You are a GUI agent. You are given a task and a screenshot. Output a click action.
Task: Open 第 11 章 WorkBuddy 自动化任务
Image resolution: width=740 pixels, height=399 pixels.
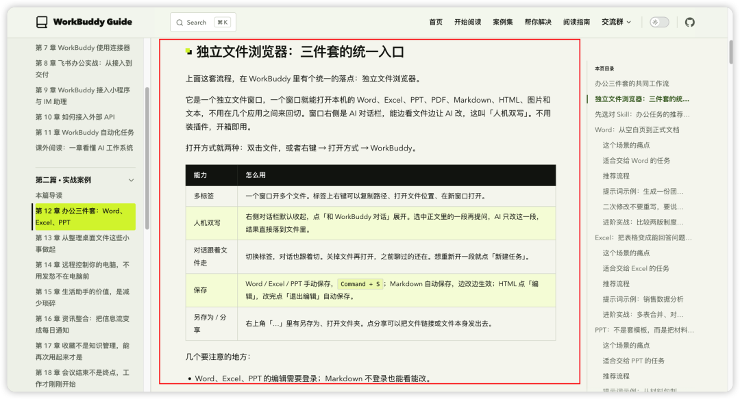point(85,133)
